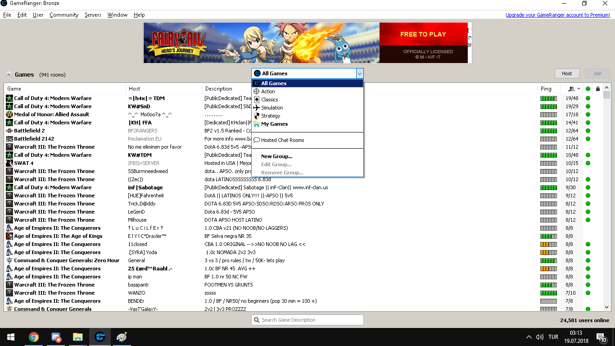Show hidden system tray icons
Screen dimensions: 615x346
point(529,337)
